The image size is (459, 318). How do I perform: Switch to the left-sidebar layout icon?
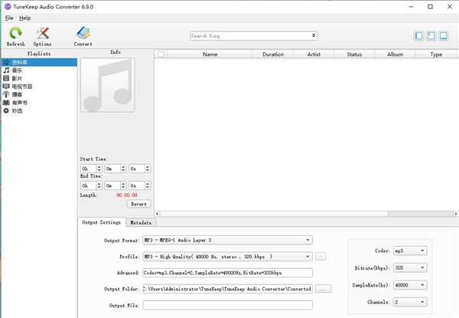419,36
